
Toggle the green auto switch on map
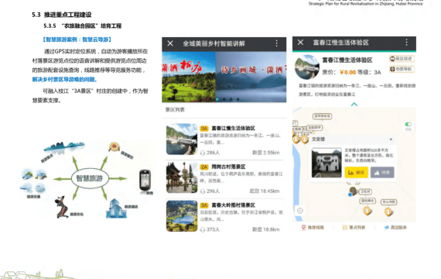[408, 124]
